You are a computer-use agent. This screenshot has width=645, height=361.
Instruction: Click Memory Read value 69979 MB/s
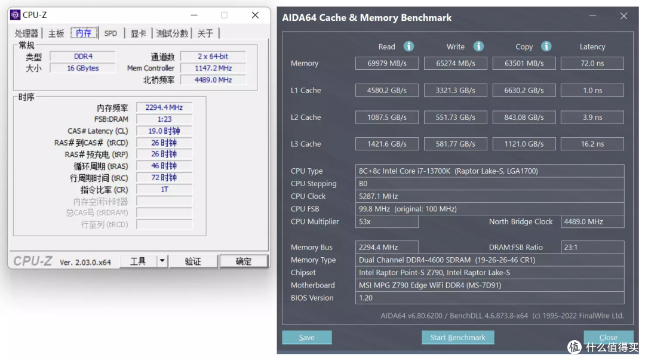[x=387, y=63]
